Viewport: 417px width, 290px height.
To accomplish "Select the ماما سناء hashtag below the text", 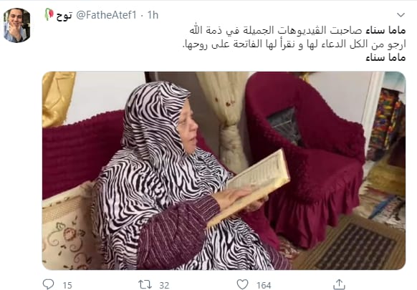I will tap(385, 57).
